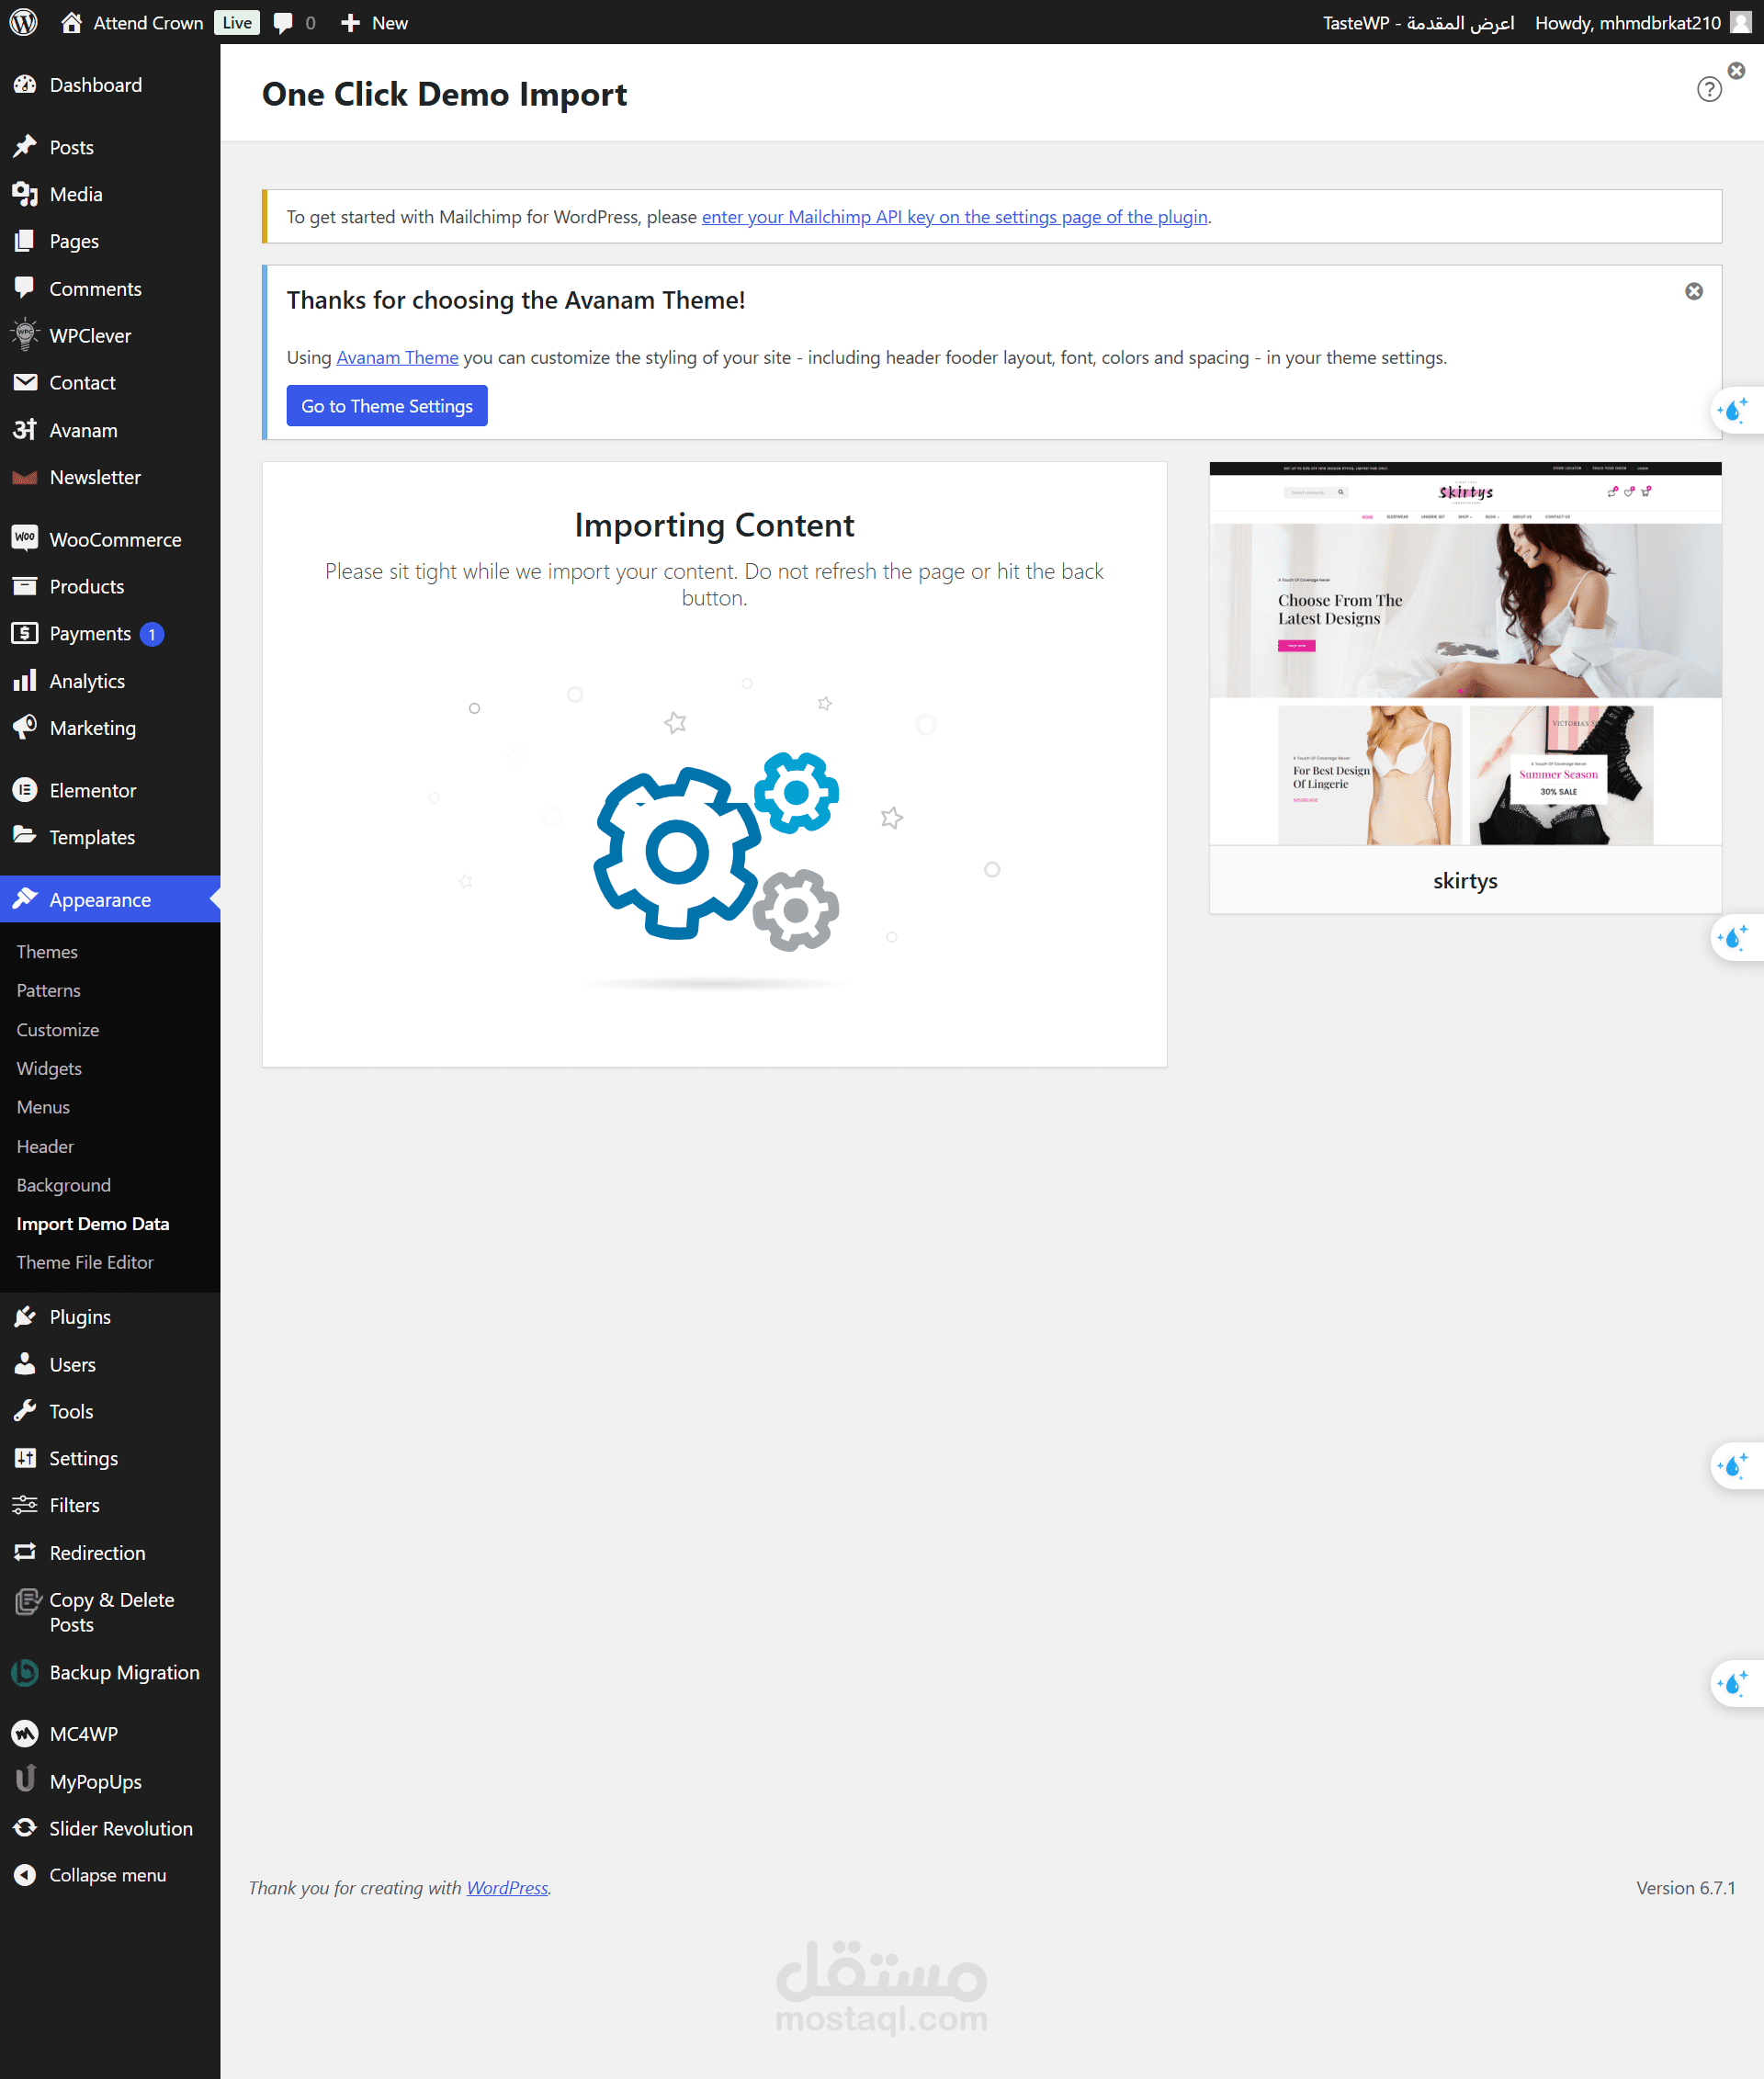
Task: Expand the New content dropdown
Action: pyautogui.click(x=375, y=22)
